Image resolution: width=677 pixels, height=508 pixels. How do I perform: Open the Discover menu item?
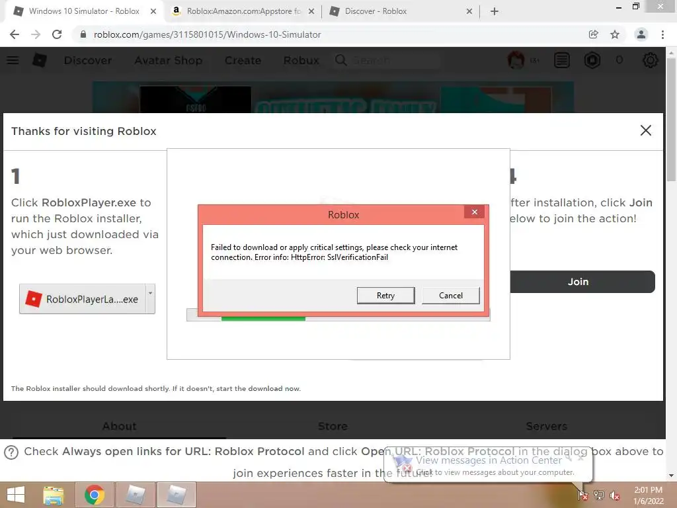click(x=88, y=60)
